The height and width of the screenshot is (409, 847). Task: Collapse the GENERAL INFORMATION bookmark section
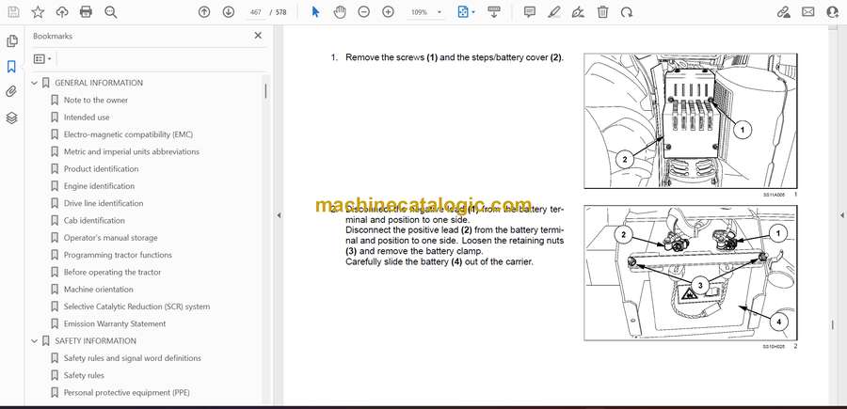click(x=35, y=83)
